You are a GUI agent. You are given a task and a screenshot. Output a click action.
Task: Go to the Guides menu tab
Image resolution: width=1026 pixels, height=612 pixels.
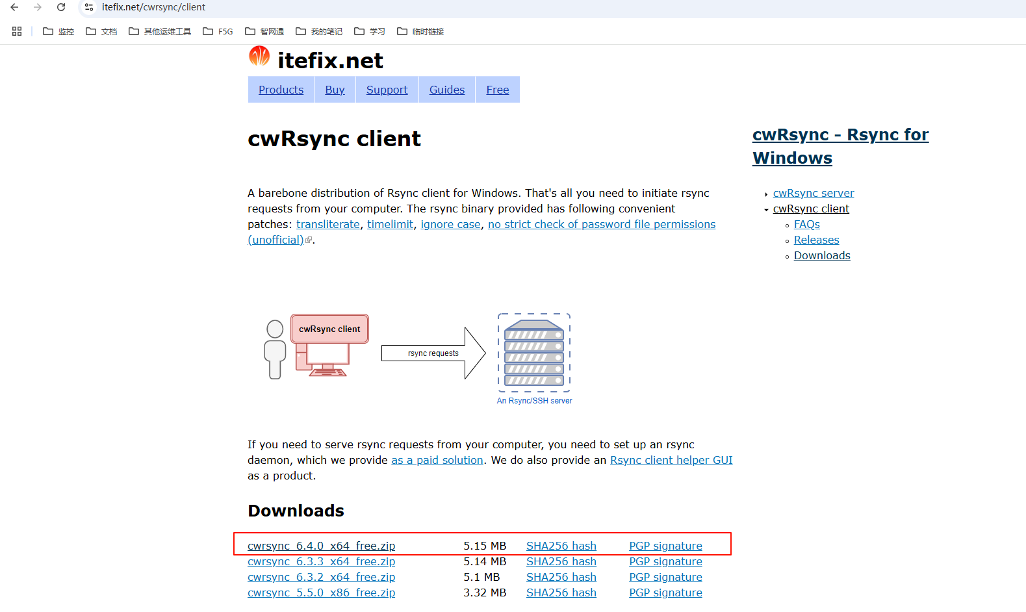tap(446, 90)
